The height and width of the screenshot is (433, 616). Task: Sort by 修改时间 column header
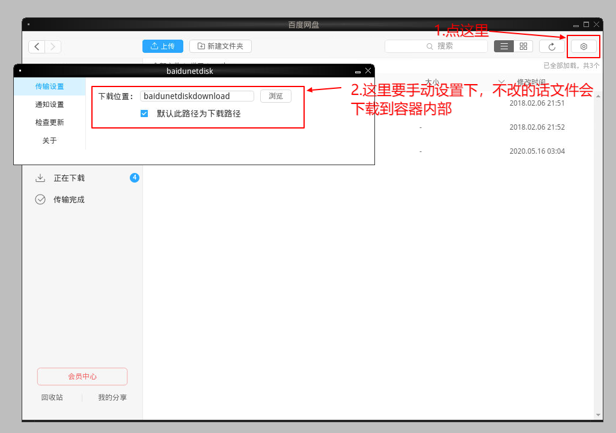click(531, 82)
